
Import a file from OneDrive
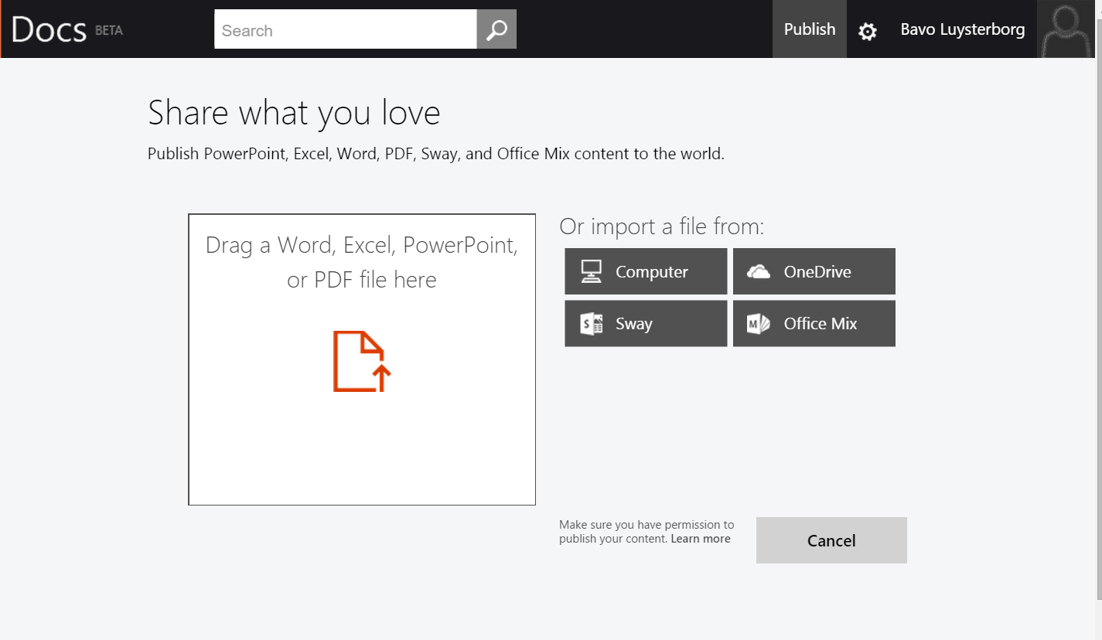pos(814,271)
